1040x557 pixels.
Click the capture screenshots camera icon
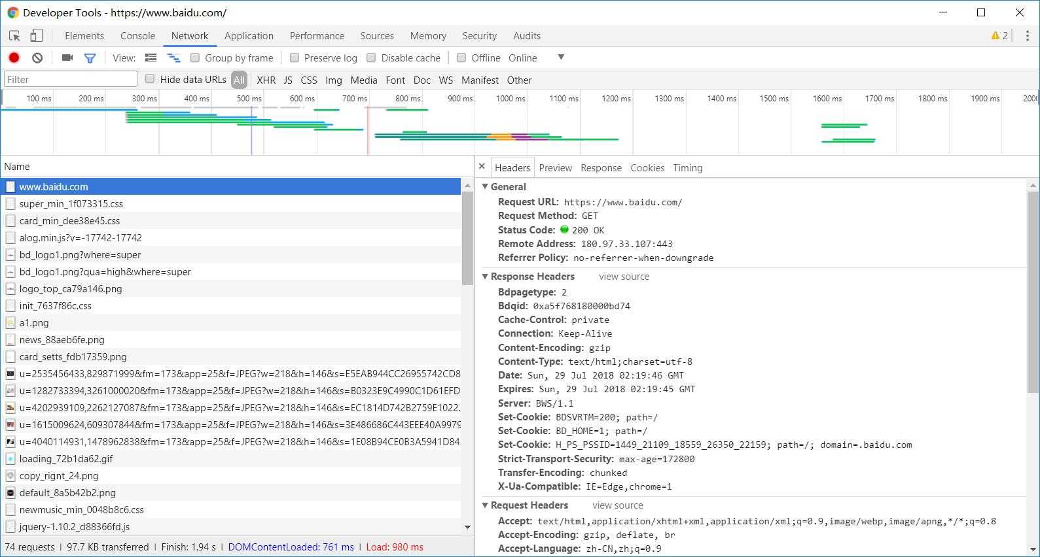(x=67, y=58)
